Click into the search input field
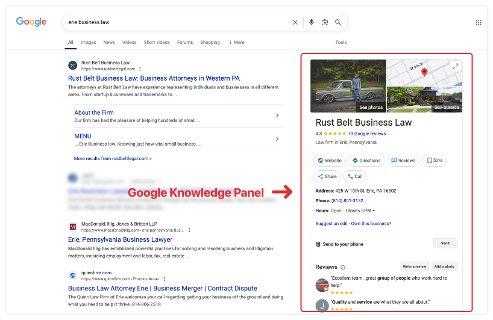Viewport: 493px width, 320px height. pyautogui.click(x=178, y=22)
